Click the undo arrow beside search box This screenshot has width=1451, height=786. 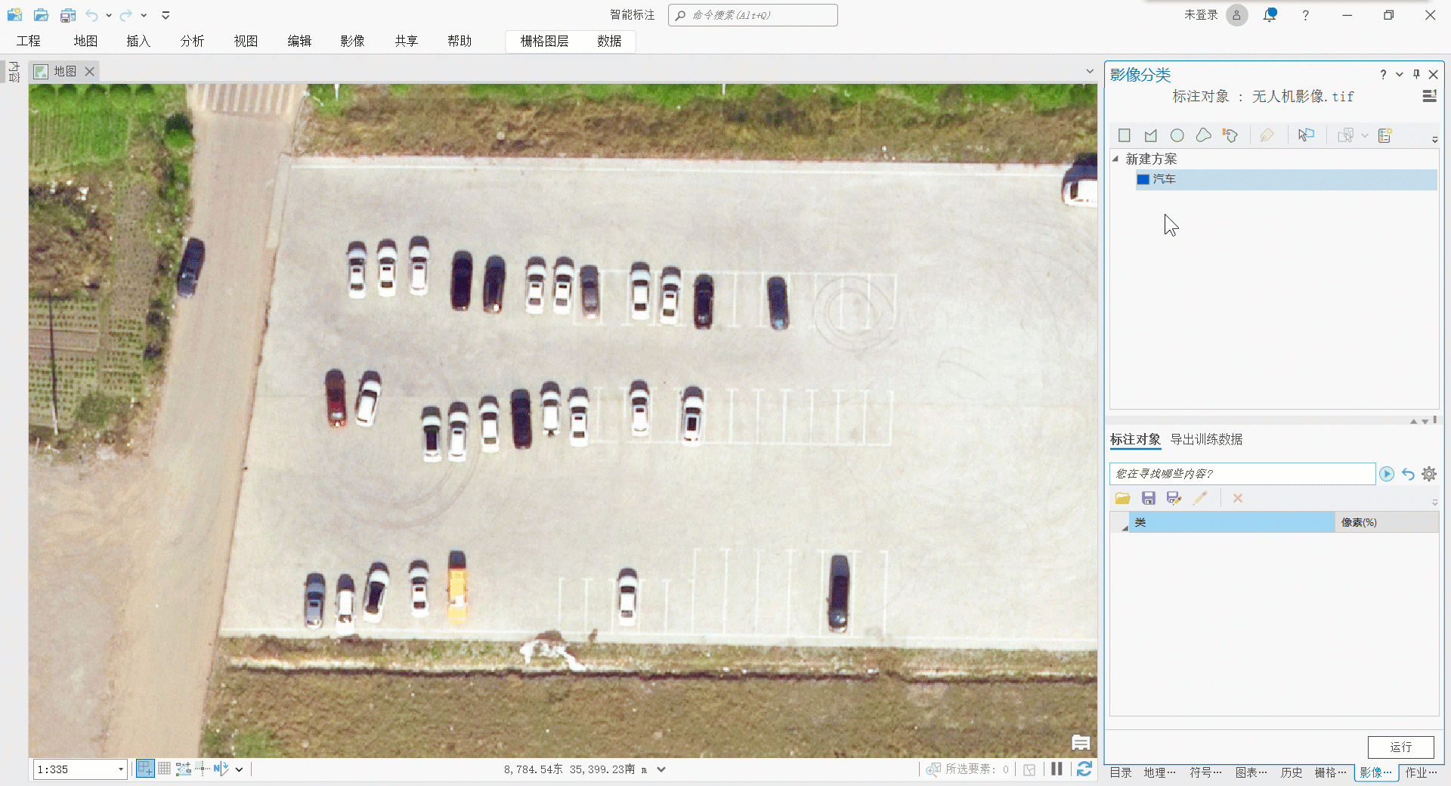coord(1408,474)
